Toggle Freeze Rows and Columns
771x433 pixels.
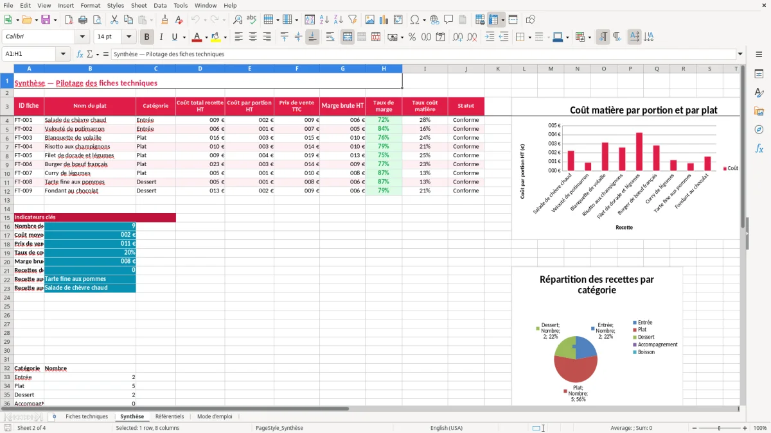493,20
